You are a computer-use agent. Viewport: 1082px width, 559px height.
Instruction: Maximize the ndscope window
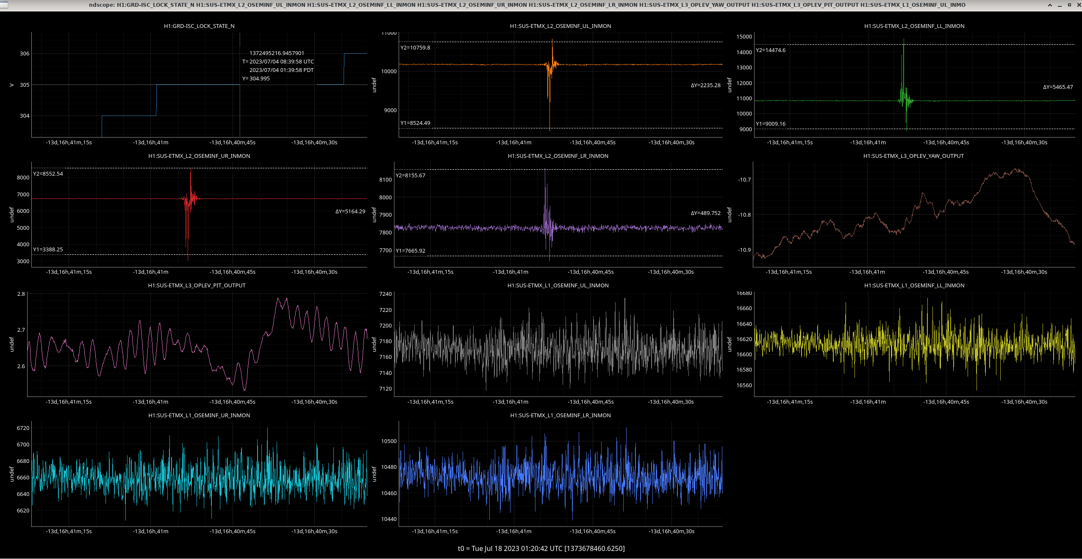1069,5
